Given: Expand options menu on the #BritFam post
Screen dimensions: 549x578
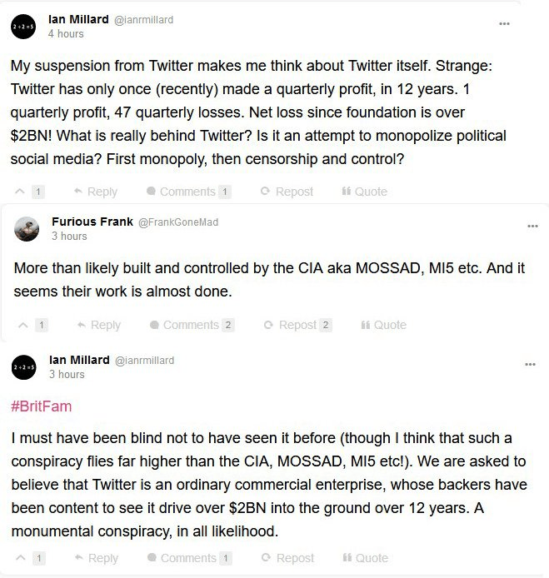Looking at the screenshot, I should coord(530,365).
